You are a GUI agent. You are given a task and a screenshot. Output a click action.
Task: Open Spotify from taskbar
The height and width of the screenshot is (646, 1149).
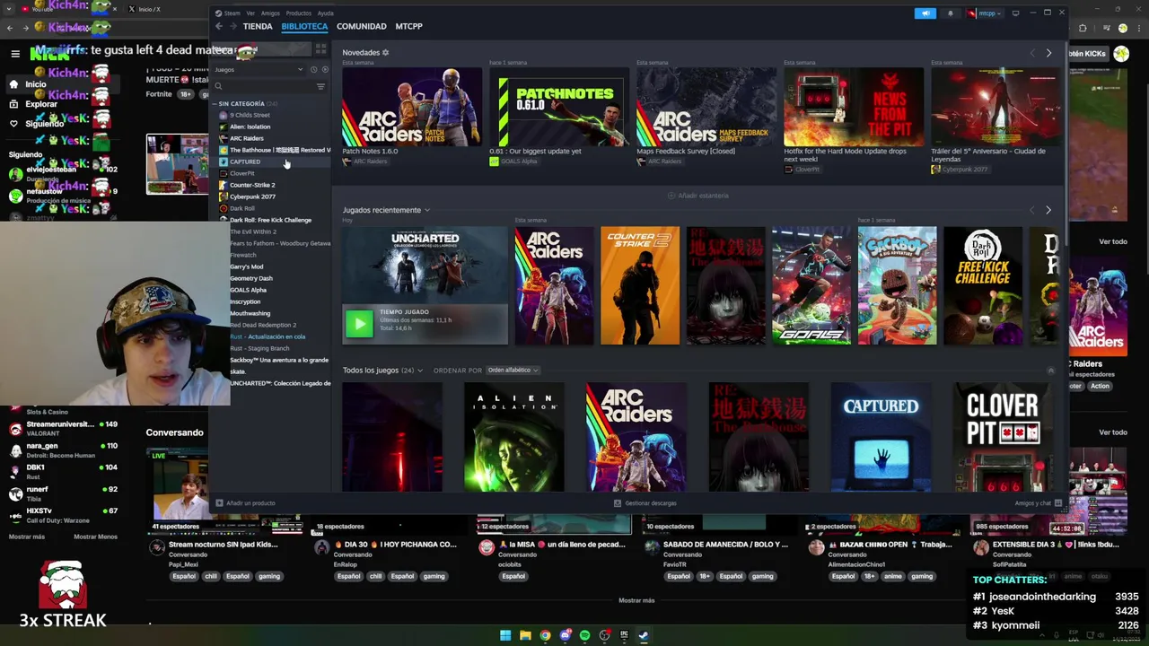click(584, 635)
